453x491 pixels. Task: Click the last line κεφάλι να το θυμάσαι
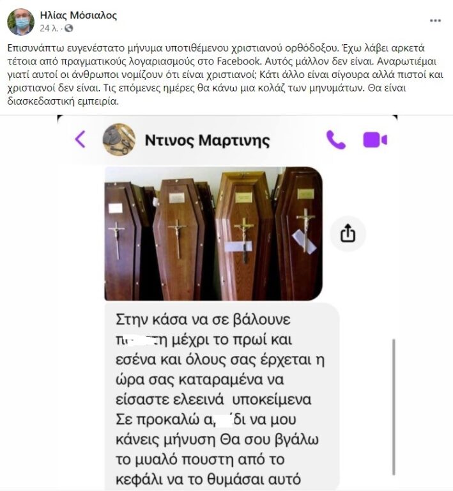pos(208,479)
